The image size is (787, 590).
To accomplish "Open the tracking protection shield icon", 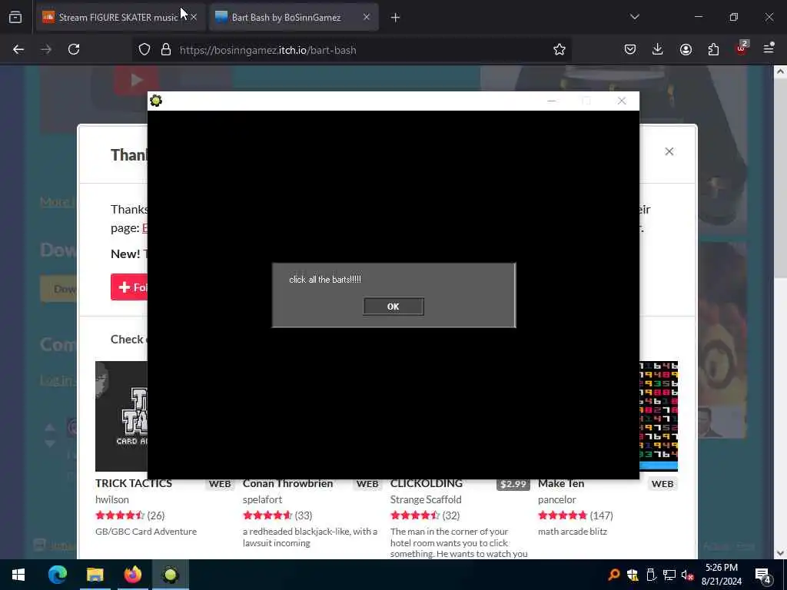I will click(144, 50).
